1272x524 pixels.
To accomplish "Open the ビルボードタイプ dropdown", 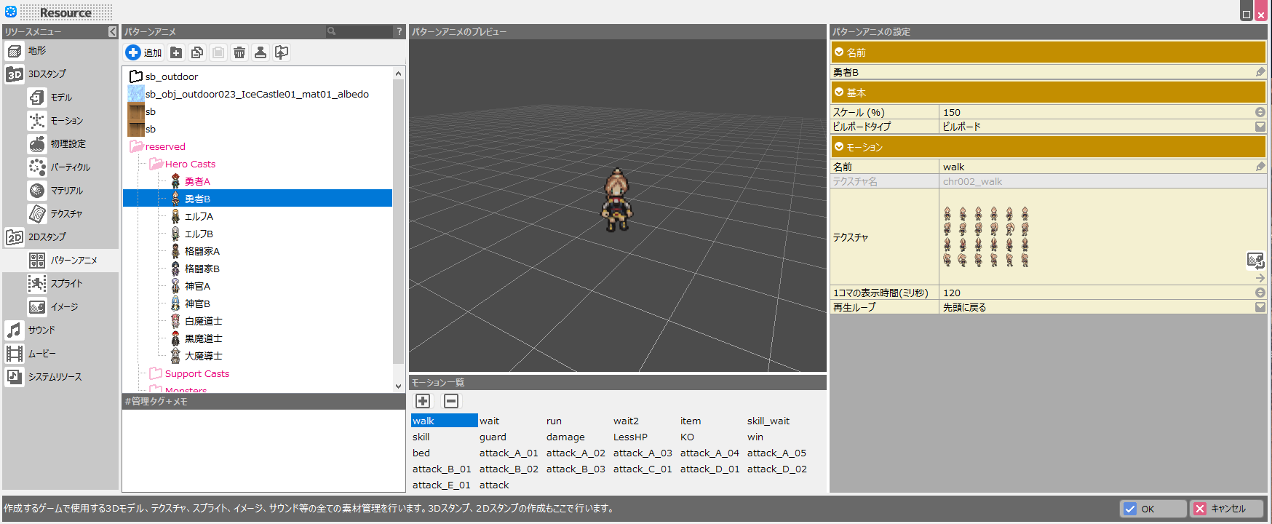I will tap(1260, 127).
